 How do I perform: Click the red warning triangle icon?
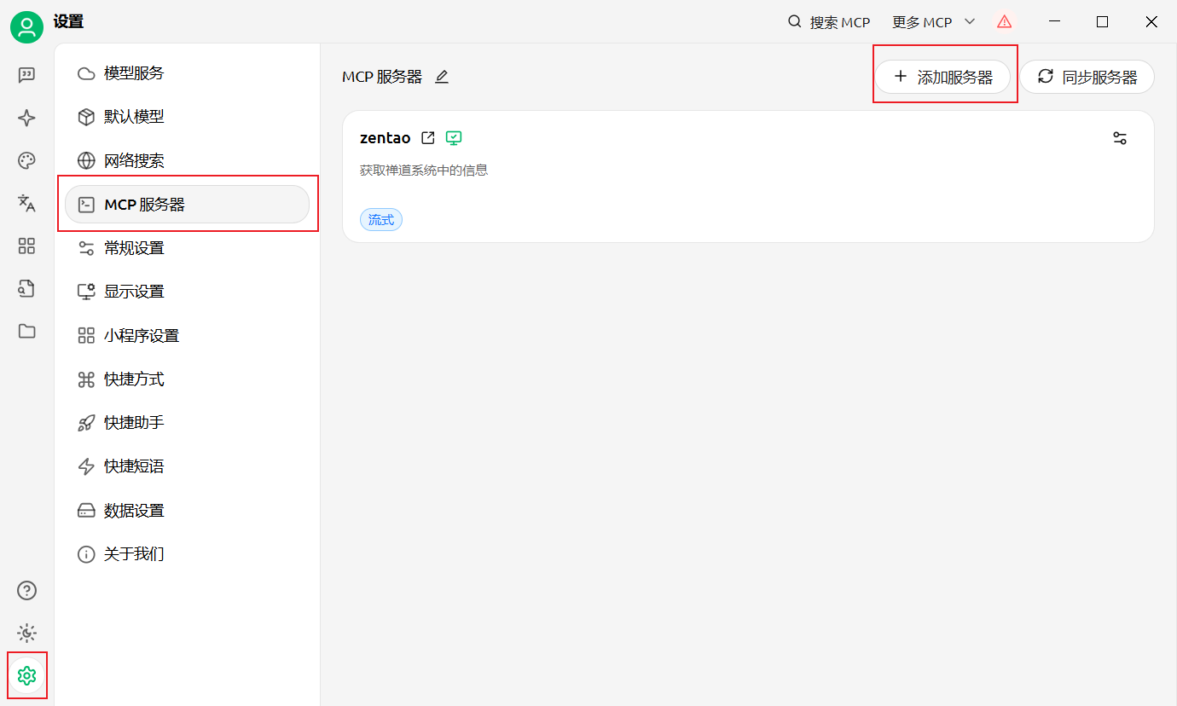(1004, 22)
